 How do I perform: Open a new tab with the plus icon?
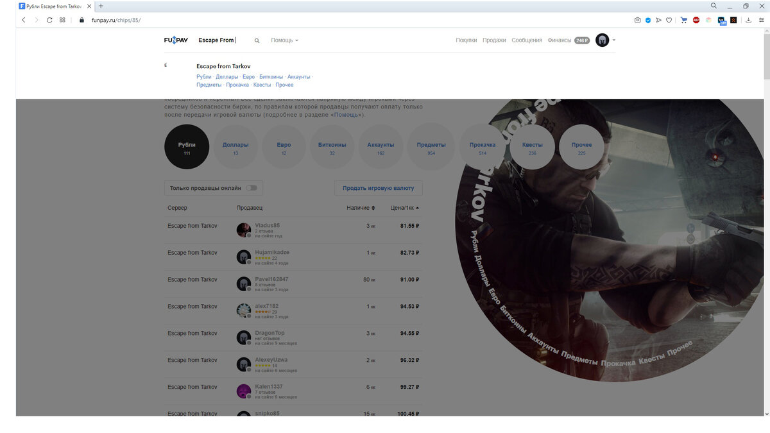point(101,6)
